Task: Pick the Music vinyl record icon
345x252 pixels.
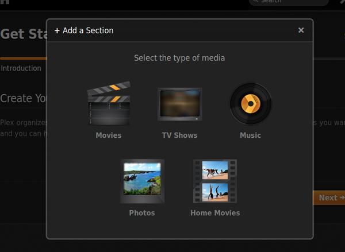Action: tap(250, 104)
